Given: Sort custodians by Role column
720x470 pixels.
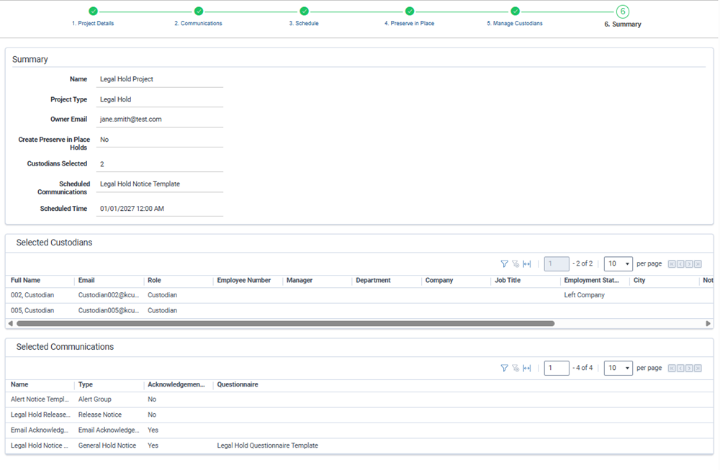Looking at the screenshot, I should pos(154,281).
